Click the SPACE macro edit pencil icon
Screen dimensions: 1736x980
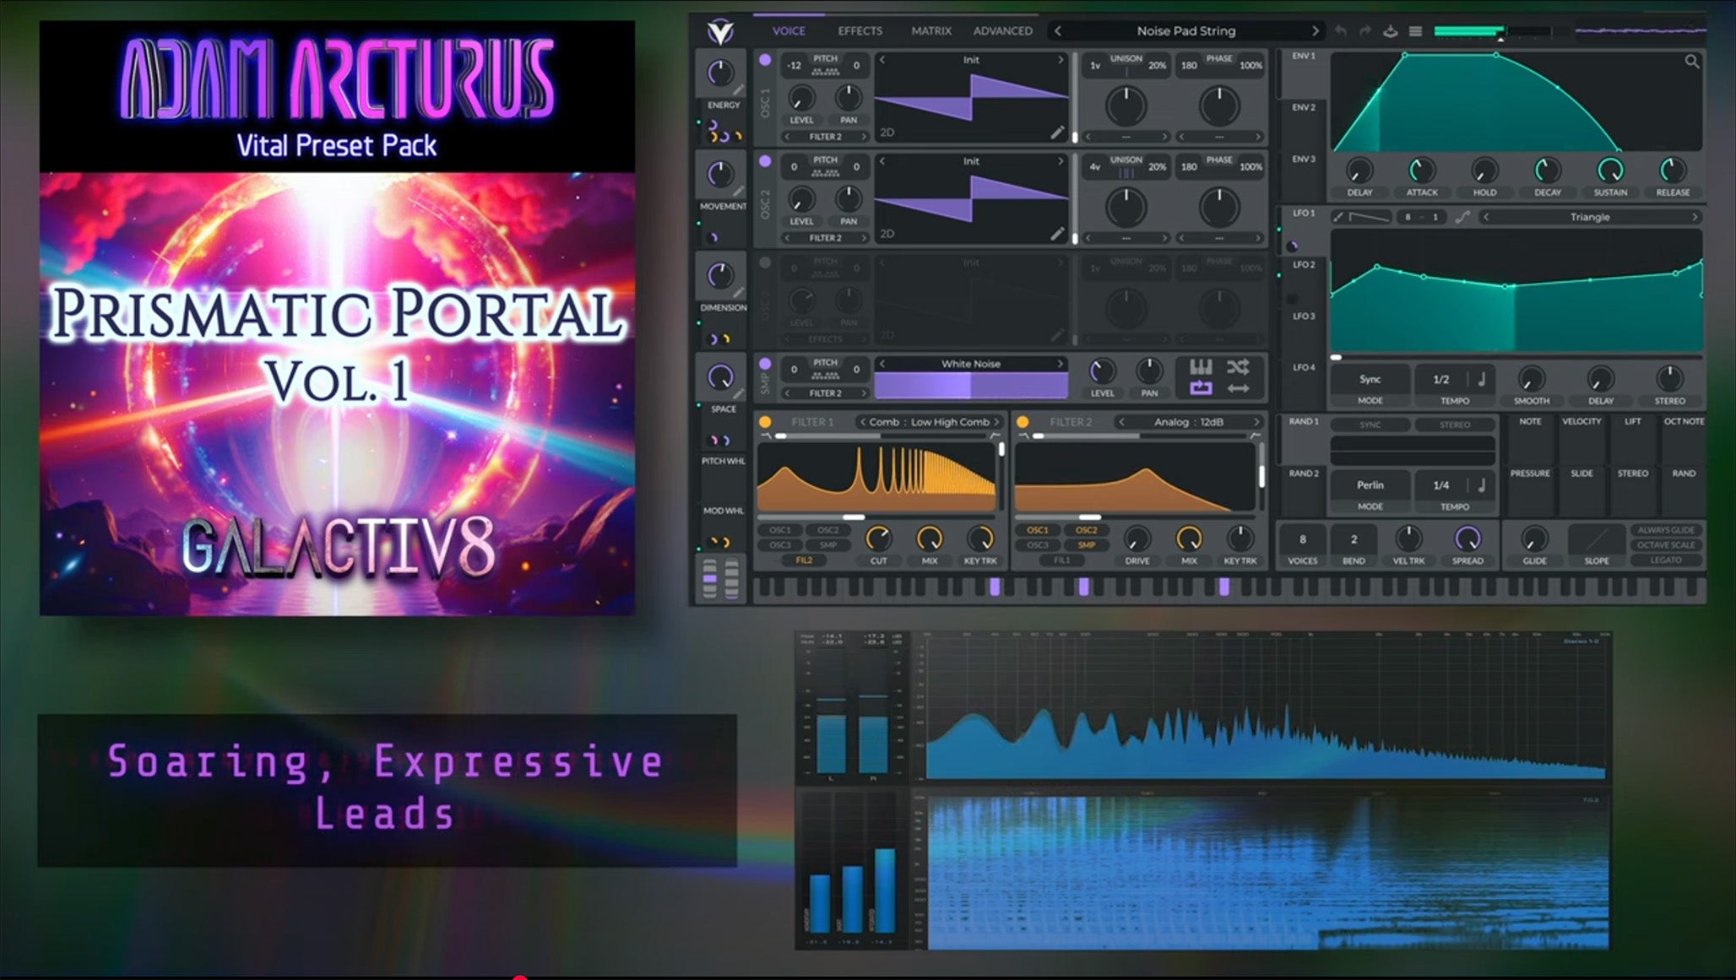[x=739, y=393]
